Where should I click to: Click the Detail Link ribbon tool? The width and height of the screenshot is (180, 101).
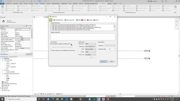pyautogui.click(x=103, y=6)
